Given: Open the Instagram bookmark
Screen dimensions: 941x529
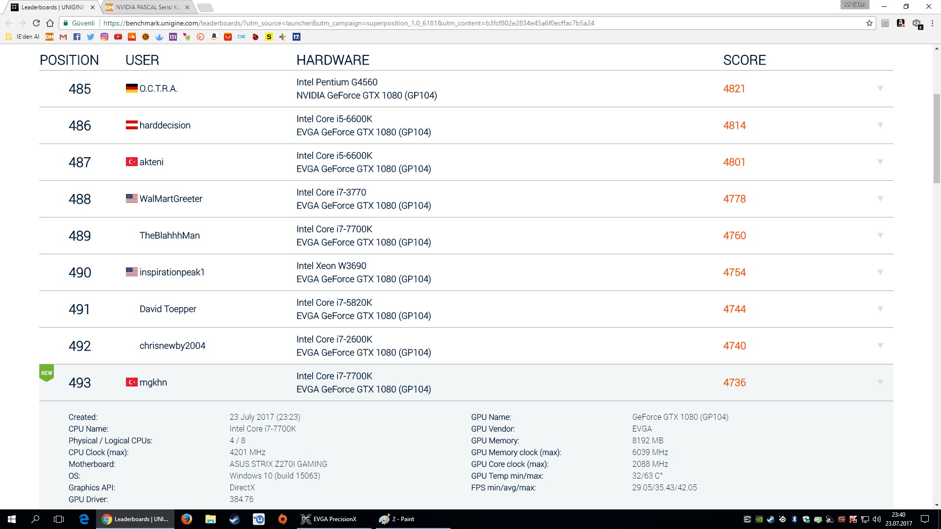Looking at the screenshot, I should [x=104, y=37].
